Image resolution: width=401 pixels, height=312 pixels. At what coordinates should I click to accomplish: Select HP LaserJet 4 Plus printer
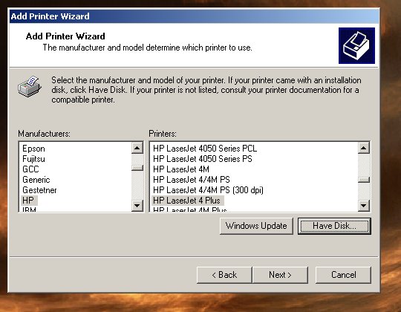[187, 201]
